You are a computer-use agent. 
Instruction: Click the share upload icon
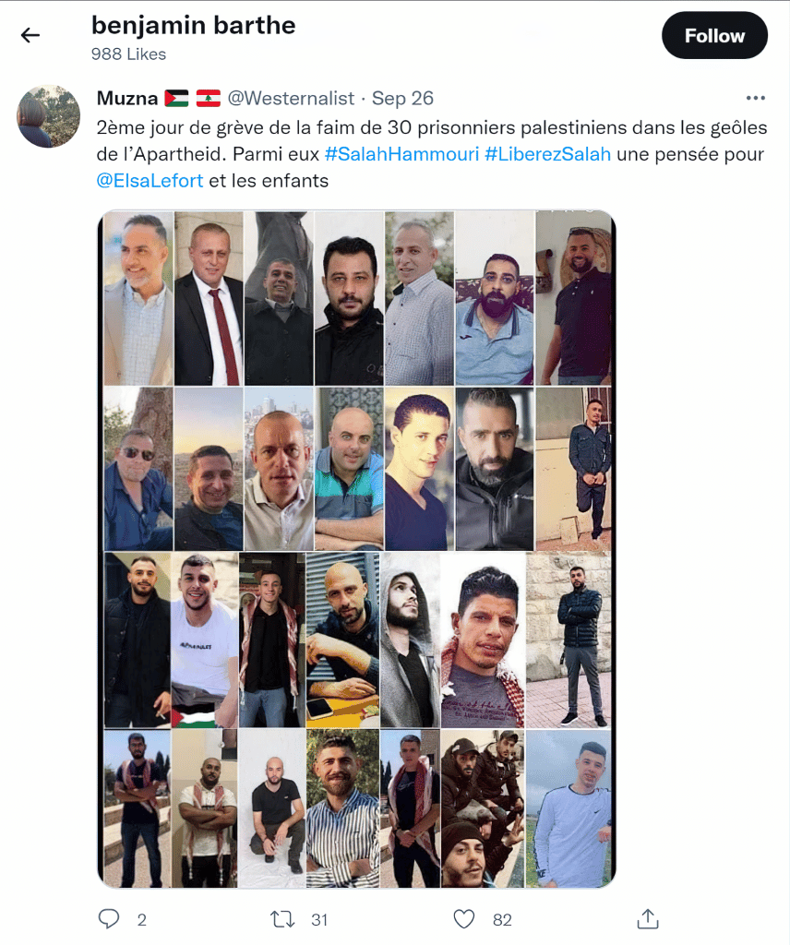(648, 918)
